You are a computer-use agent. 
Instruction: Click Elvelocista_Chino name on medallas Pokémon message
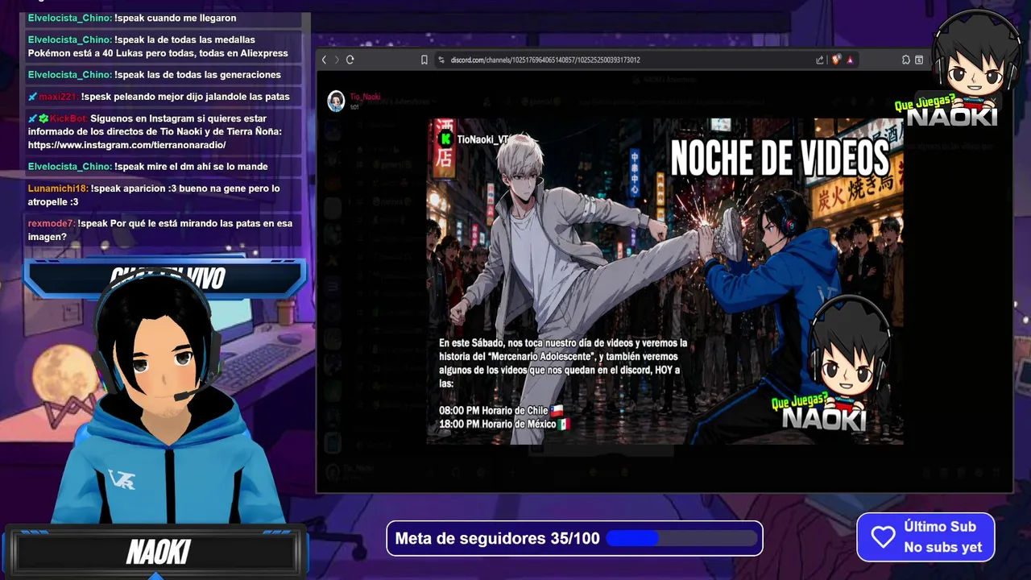[70, 39]
